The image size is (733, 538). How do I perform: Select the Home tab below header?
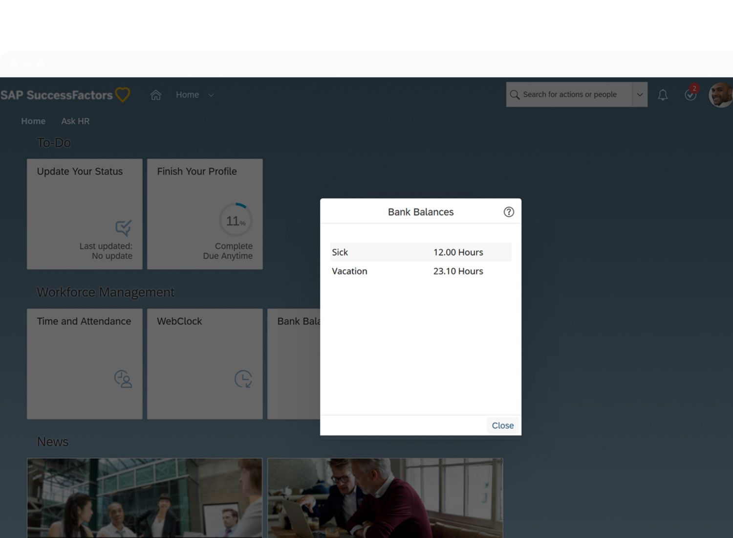coord(33,121)
